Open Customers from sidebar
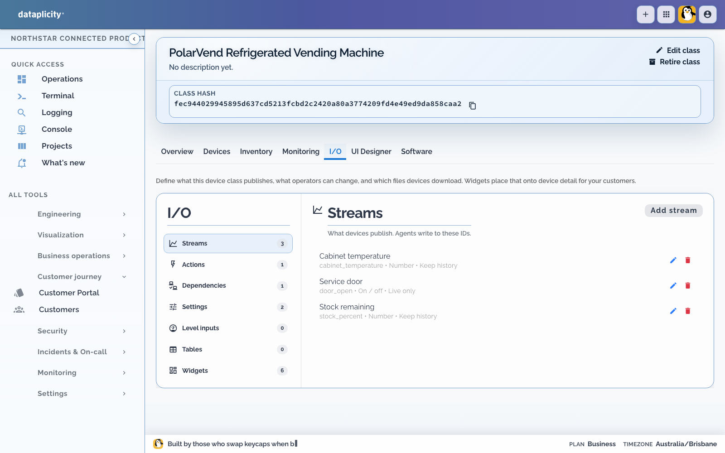Image resolution: width=725 pixels, height=453 pixels. (59, 310)
